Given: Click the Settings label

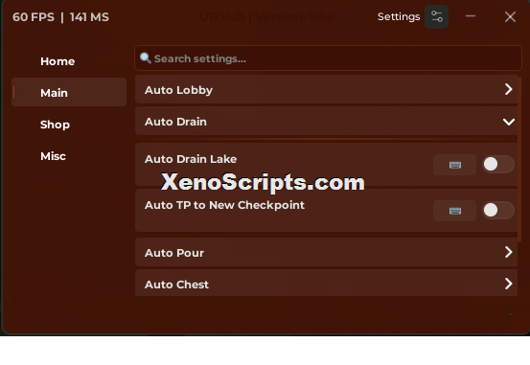Looking at the screenshot, I should 399,17.
